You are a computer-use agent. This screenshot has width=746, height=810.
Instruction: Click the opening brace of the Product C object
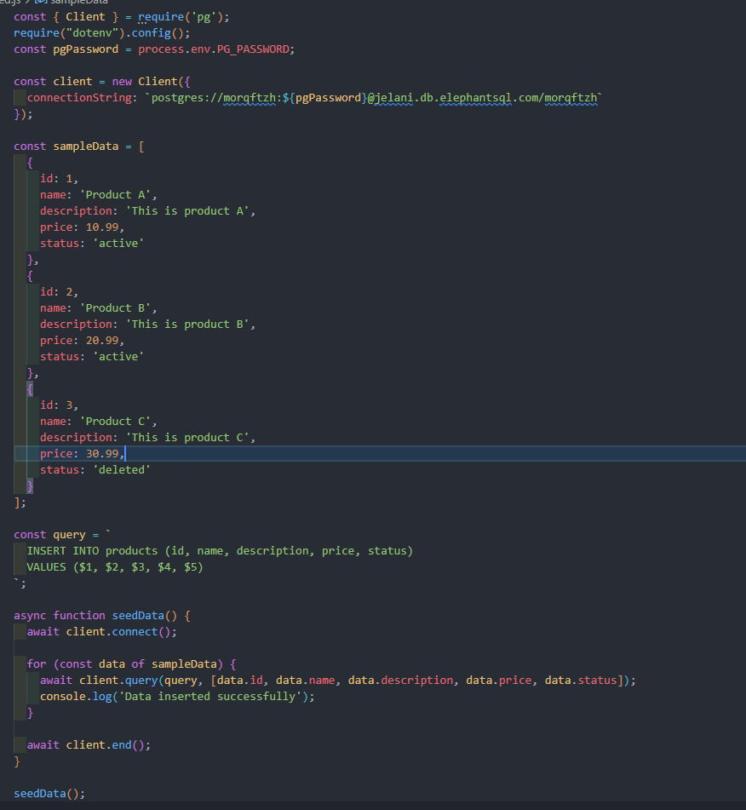pos(30,388)
